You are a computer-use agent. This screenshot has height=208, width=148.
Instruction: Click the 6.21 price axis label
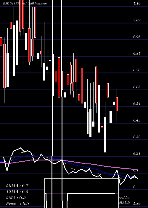coord(137,154)
